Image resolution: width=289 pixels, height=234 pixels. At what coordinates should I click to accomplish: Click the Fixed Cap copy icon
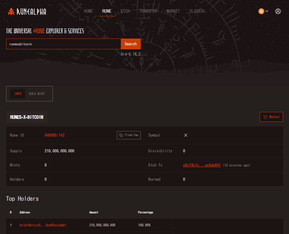pyautogui.click(x=121, y=135)
